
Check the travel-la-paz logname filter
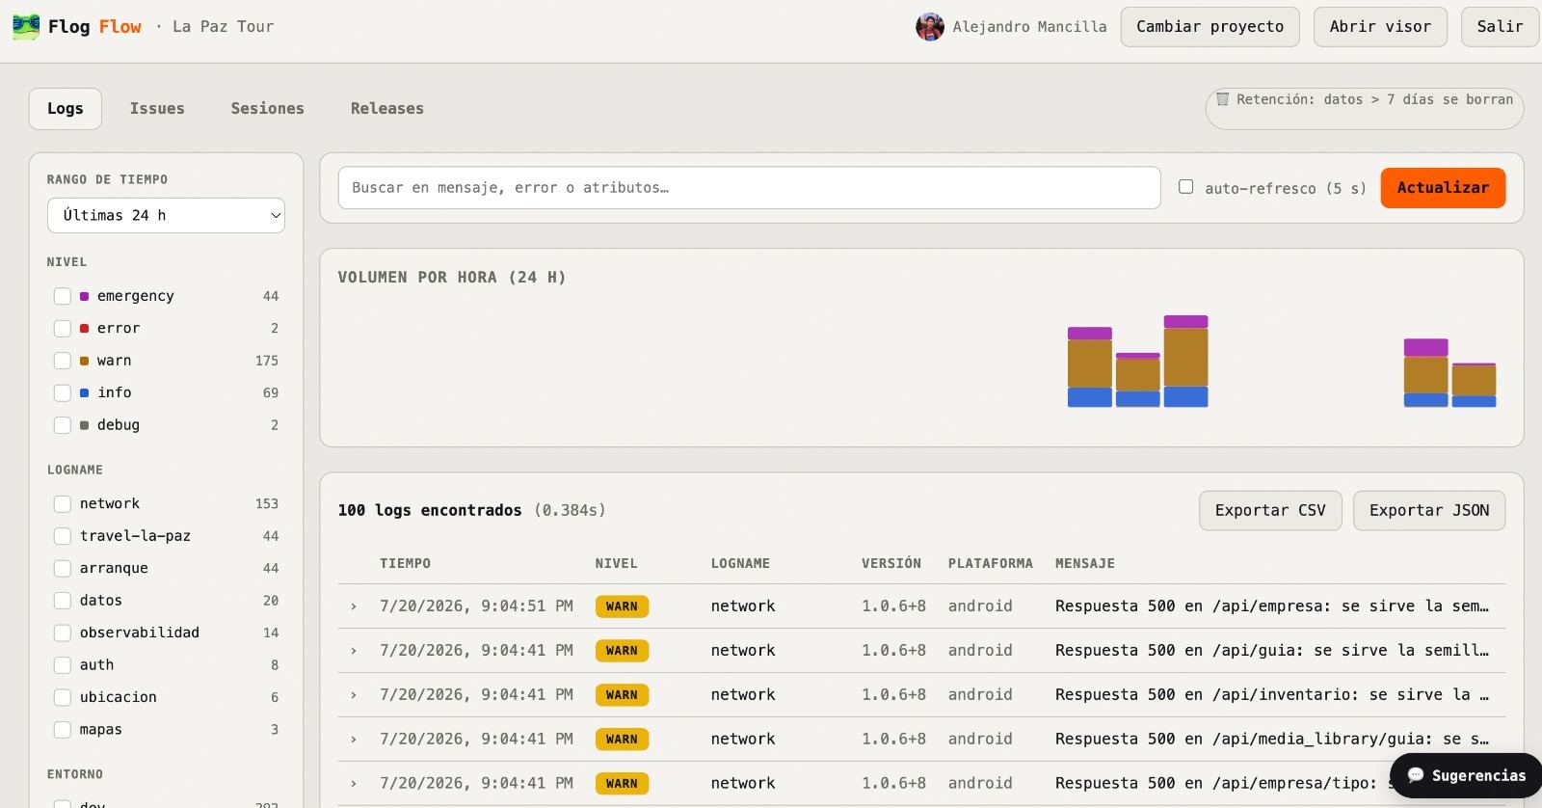63,536
